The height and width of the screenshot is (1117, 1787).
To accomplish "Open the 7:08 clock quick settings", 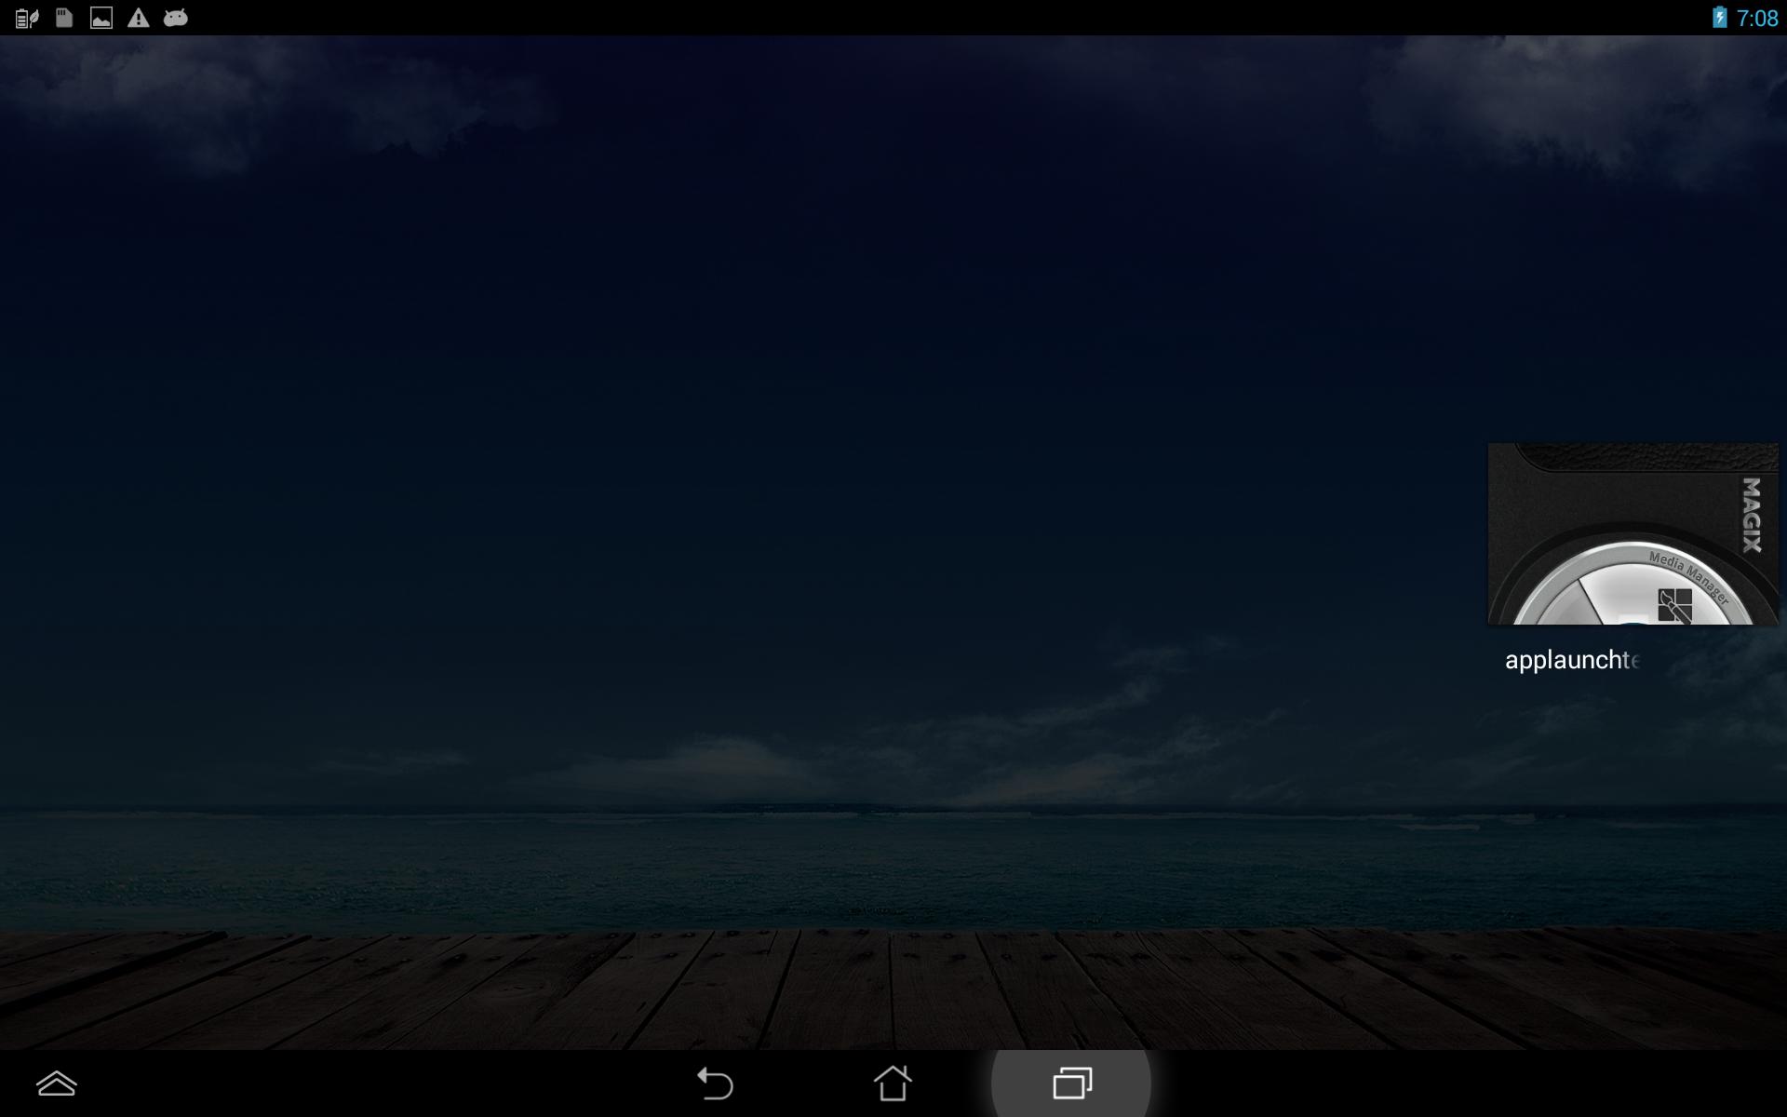I will [1757, 19].
